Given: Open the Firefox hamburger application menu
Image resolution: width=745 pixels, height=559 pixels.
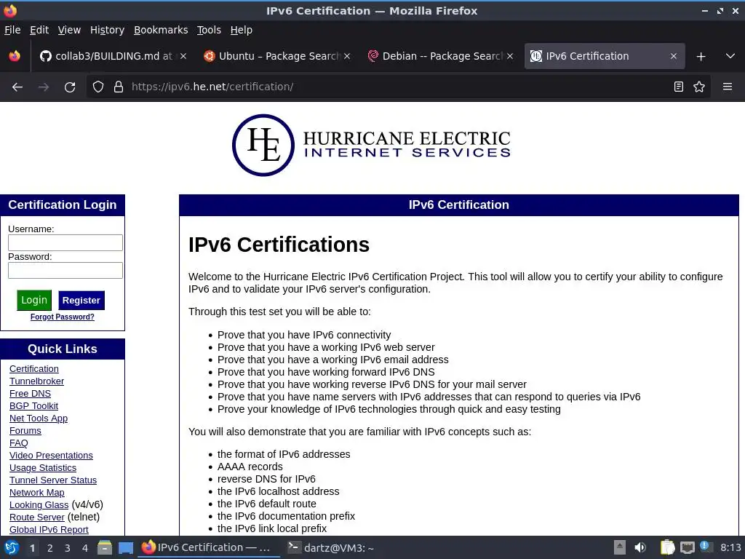Looking at the screenshot, I should 728,87.
